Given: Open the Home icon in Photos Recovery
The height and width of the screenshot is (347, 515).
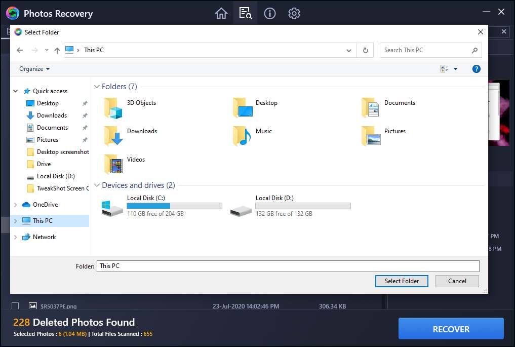Looking at the screenshot, I should click(221, 14).
